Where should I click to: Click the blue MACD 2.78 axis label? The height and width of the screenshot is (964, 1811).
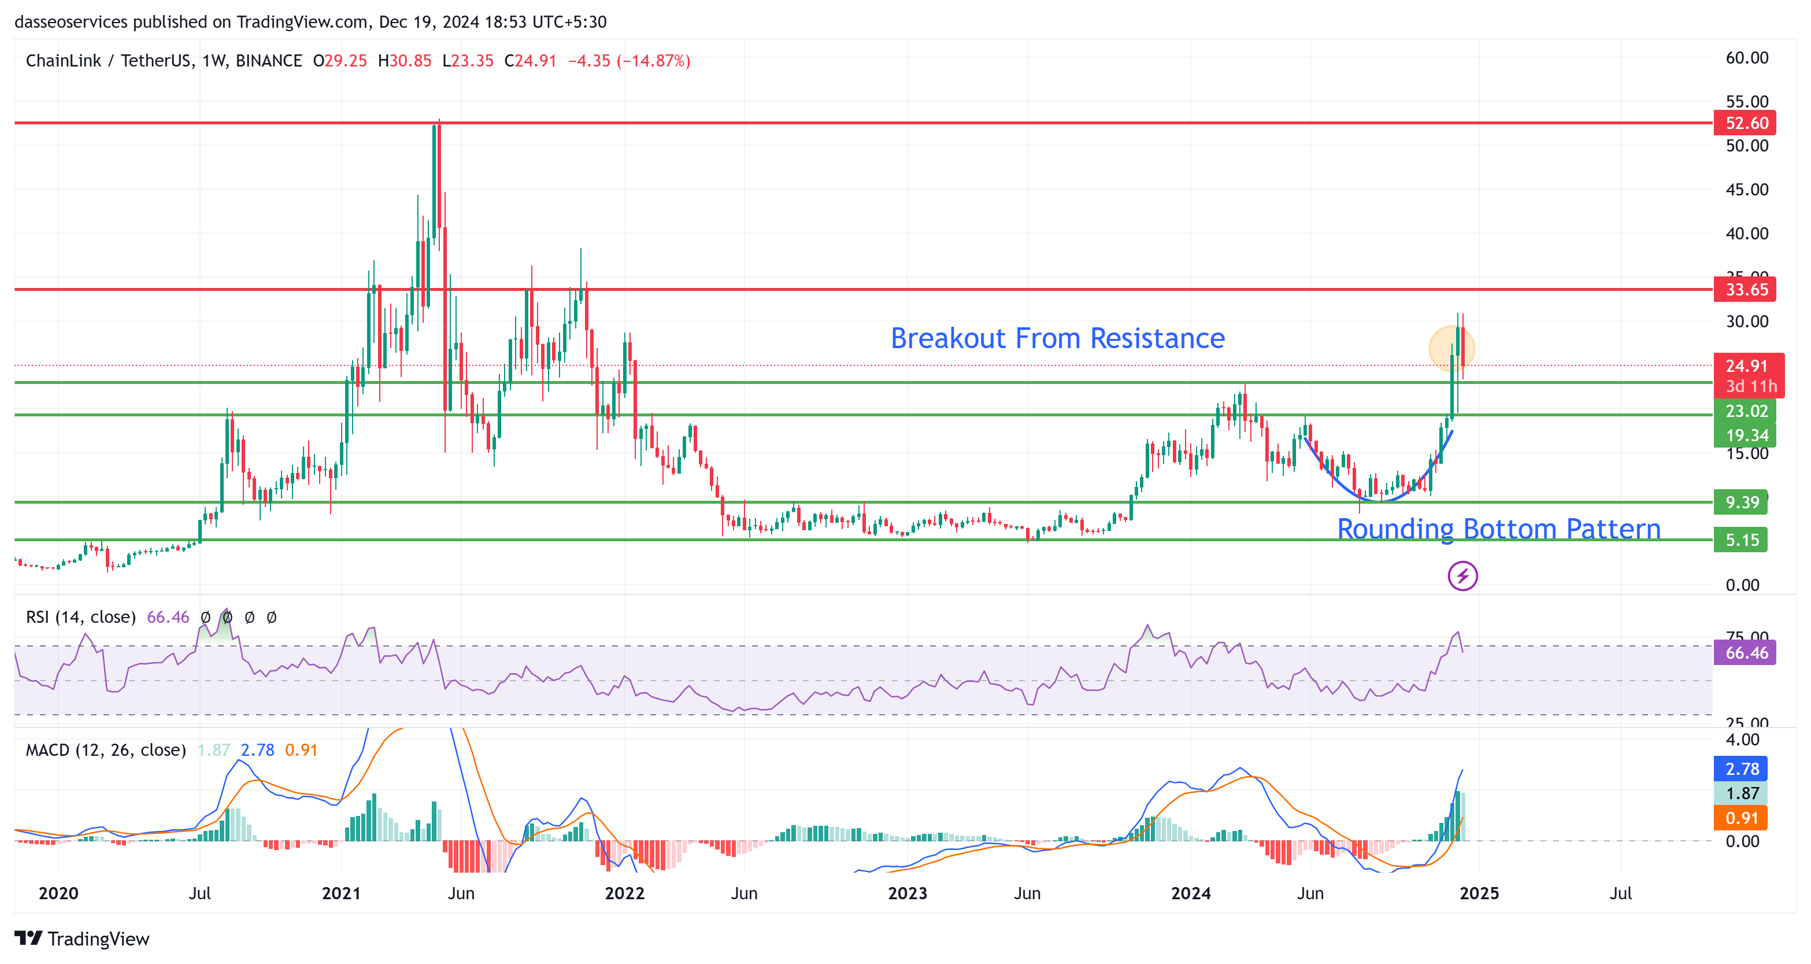click(x=1740, y=769)
